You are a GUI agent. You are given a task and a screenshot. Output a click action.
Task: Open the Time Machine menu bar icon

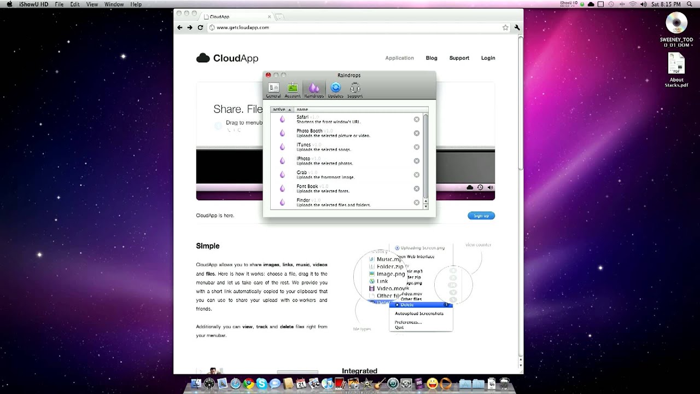click(611, 4)
